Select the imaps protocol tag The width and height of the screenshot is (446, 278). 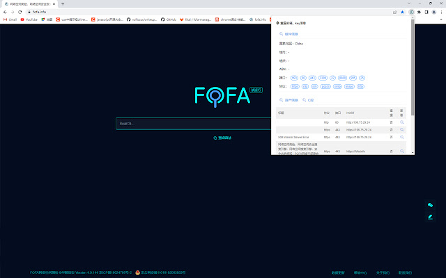tap(349, 86)
